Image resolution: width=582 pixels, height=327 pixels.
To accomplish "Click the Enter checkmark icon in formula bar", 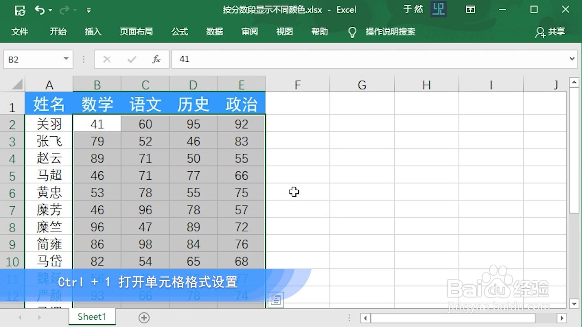I will click(x=132, y=59).
